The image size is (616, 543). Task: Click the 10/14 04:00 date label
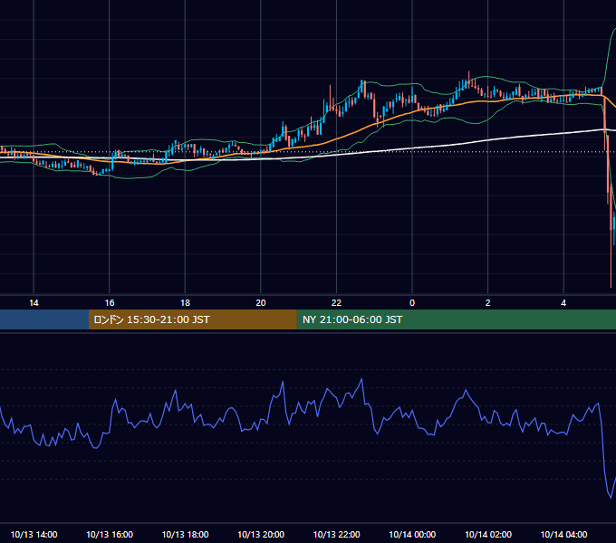point(563,534)
